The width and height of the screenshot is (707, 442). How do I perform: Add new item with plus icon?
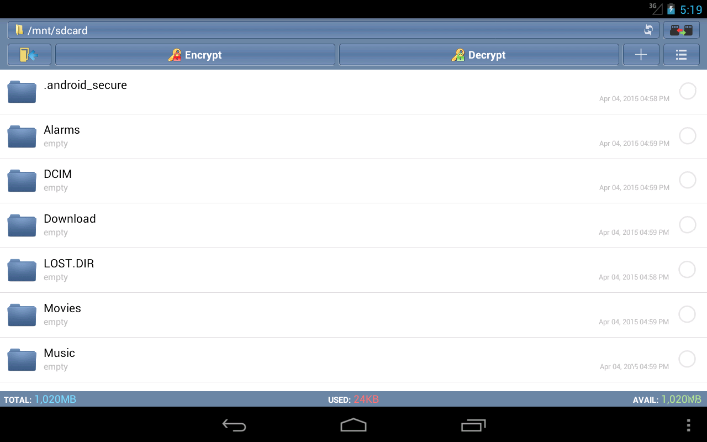[x=641, y=55]
